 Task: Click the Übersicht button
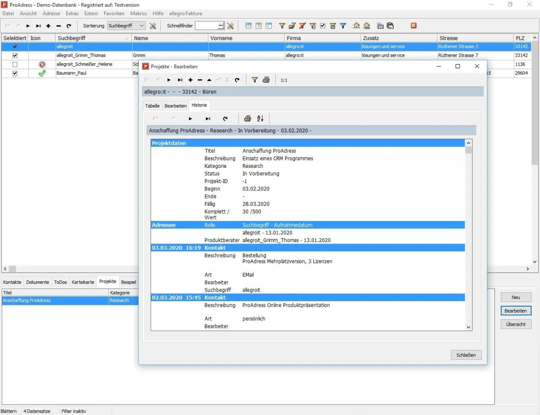pos(516,324)
